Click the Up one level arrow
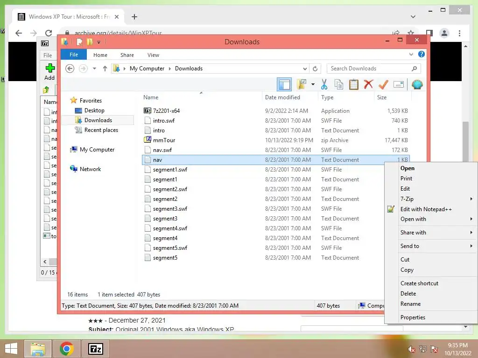Viewport: 478px width, 358px height. click(105, 69)
